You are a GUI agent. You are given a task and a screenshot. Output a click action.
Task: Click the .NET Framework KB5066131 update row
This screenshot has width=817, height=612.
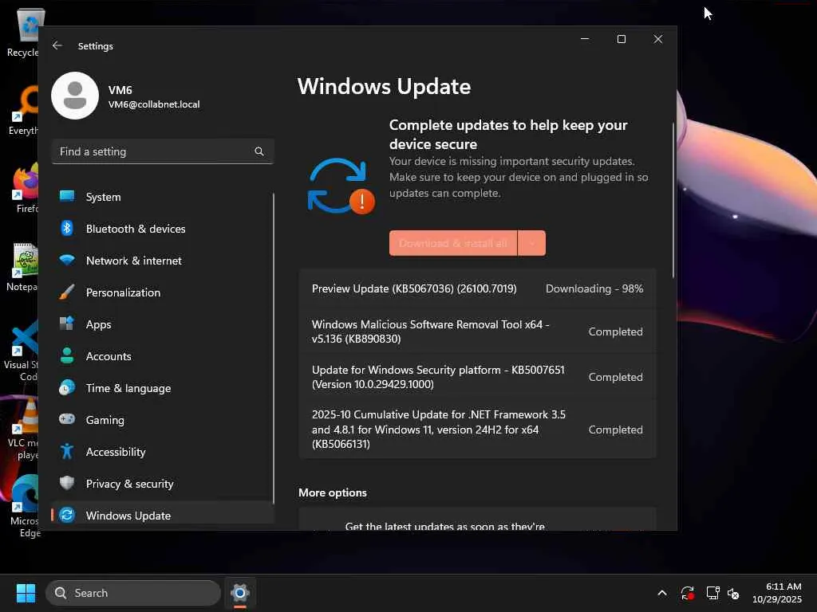point(477,430)
